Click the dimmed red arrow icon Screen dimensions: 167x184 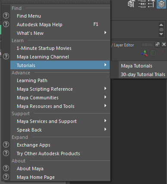pyautogui.click(x=162, y=53)
